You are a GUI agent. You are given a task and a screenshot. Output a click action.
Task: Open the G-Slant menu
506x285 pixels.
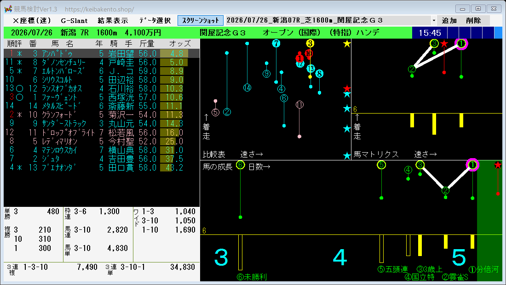pos(74,21)
